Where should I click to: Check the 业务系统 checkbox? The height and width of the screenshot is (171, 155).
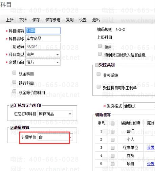coord(98,74)
